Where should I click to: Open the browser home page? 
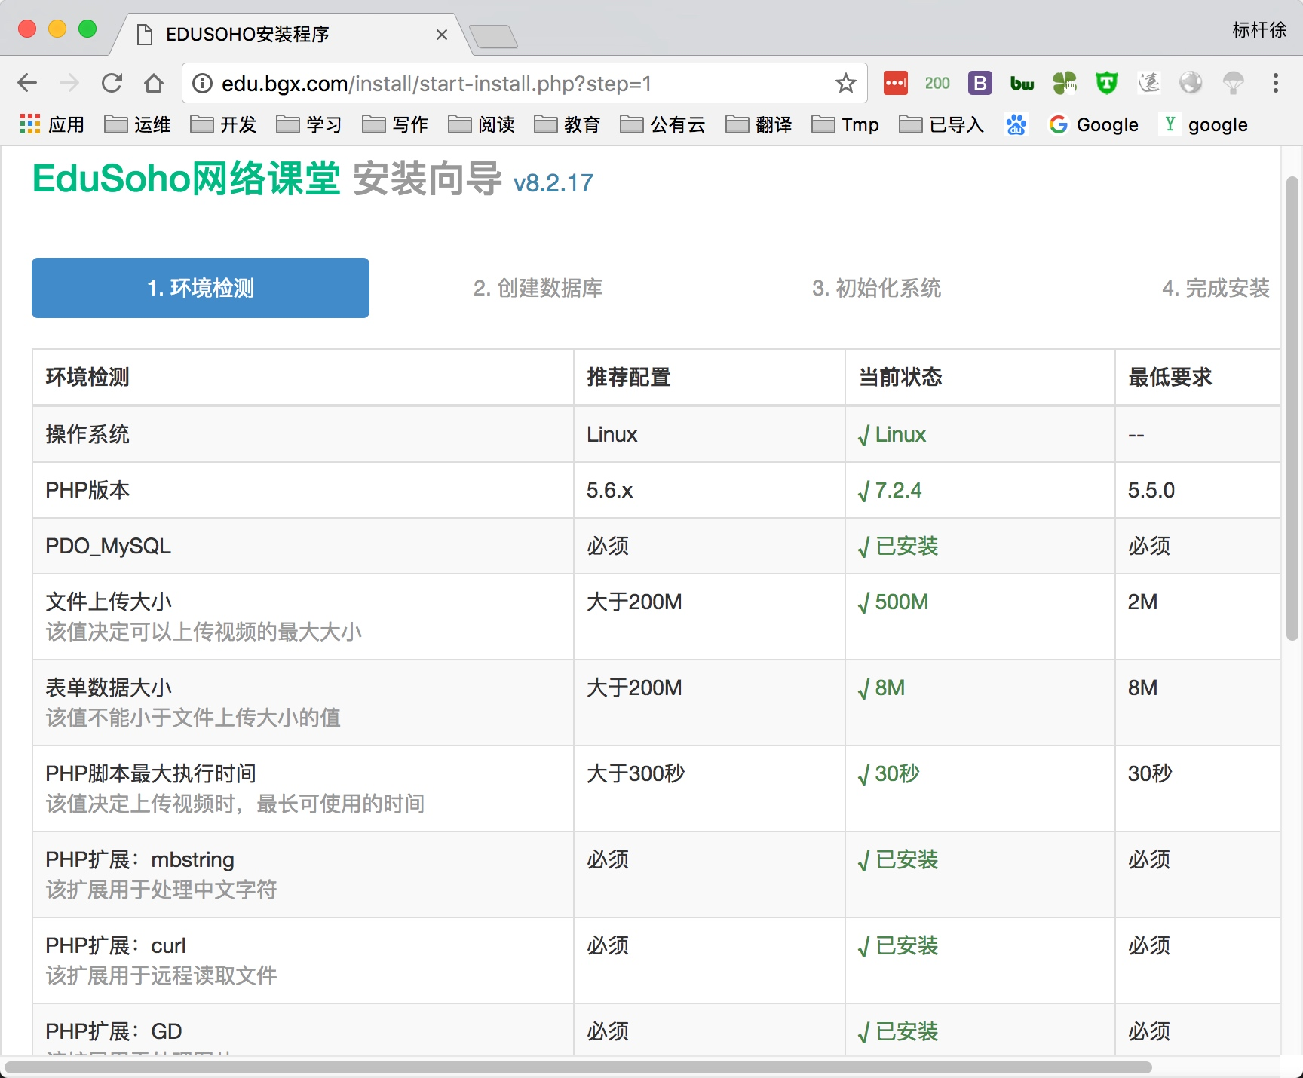(154, 83)
